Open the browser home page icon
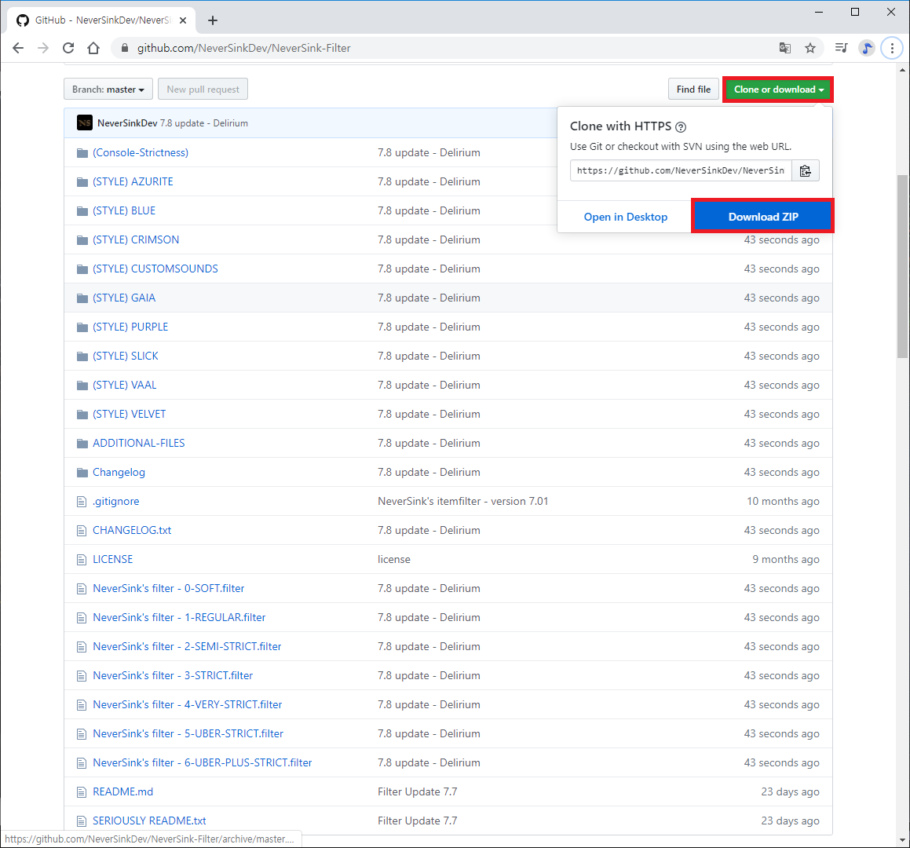The height and width of the screenshot is (848, 910). 93,48
